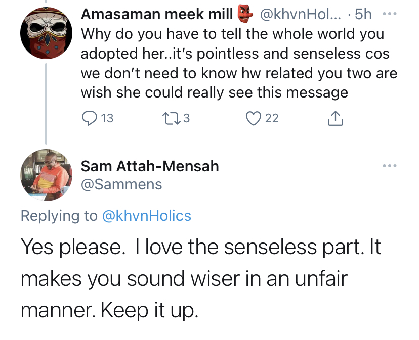The width and height of the screenshot is (419, 340).
Task: Click the 13 replies count
Action: (x=107, y=118)
